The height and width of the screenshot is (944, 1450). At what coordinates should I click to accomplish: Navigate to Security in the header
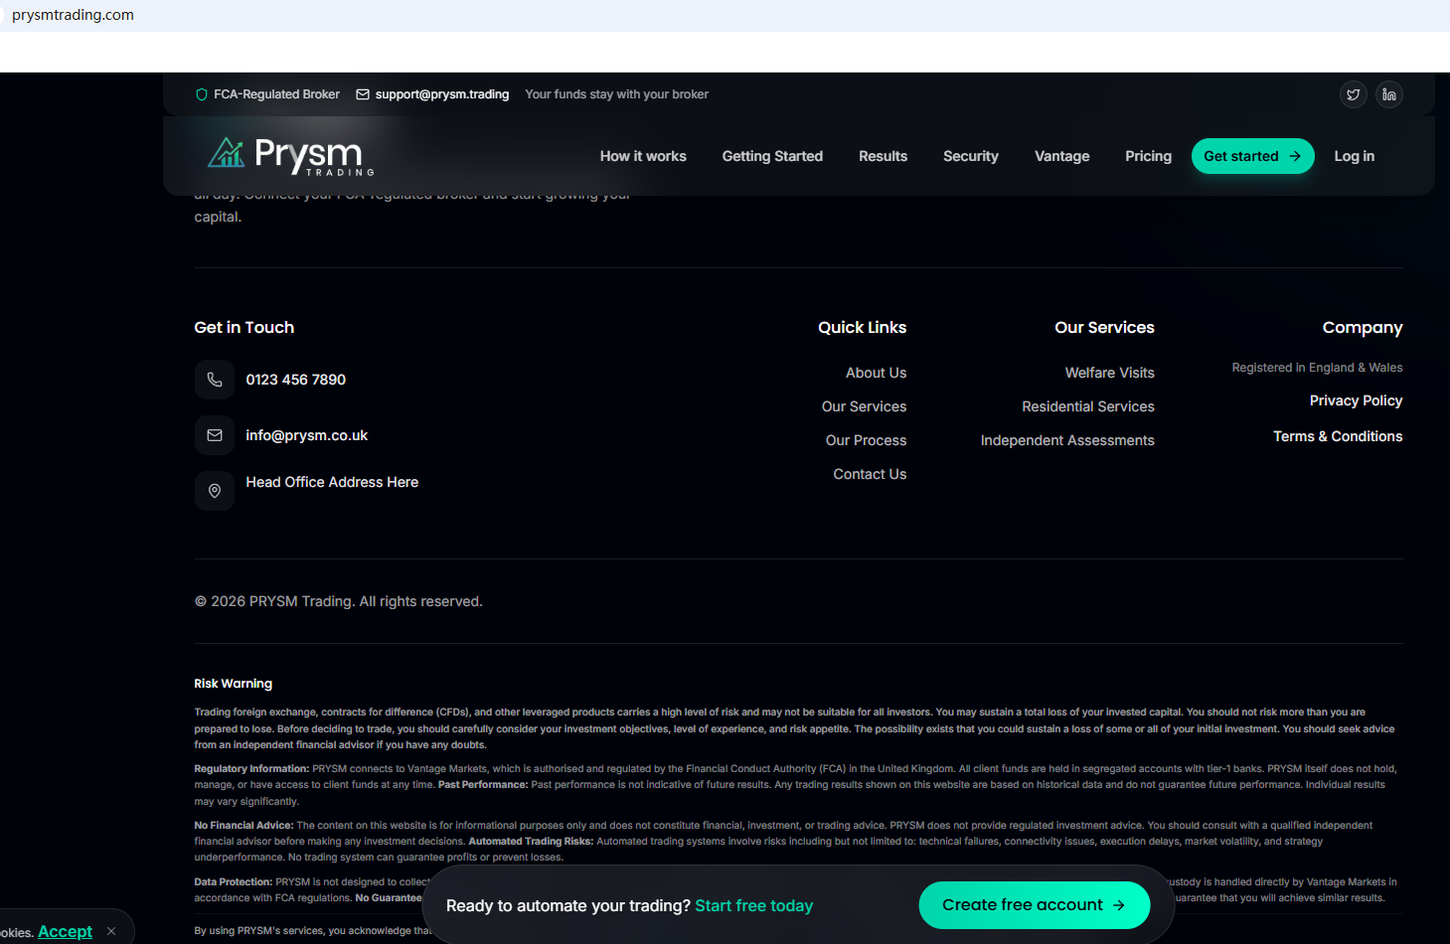pos(970,156)
